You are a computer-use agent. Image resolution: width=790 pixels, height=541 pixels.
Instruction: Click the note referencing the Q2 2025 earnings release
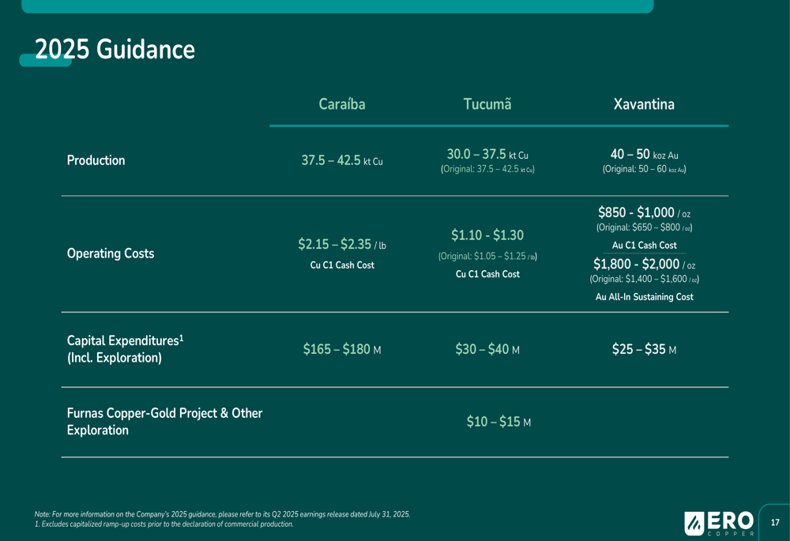pyautogui.click(x=222, y=514)
